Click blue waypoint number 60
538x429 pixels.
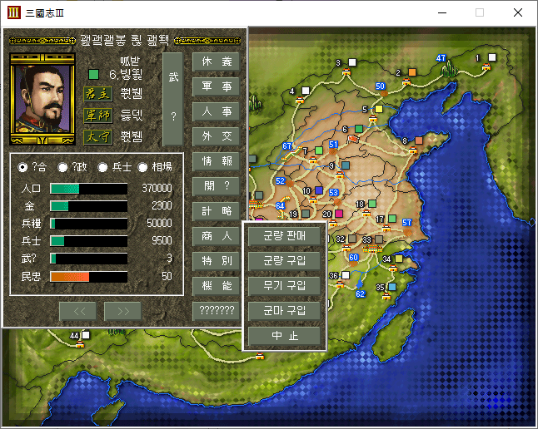click(x=353, y=257)
